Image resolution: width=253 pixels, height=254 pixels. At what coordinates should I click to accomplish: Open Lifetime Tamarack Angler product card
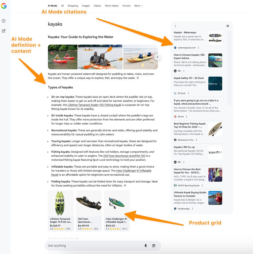pos(61,211)
